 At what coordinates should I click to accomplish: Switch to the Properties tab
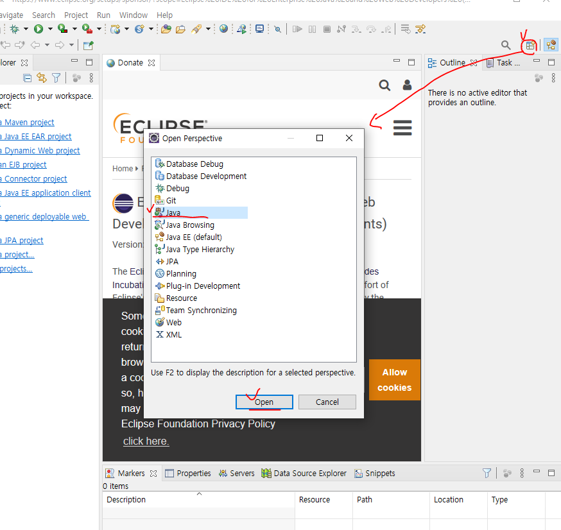188,473
